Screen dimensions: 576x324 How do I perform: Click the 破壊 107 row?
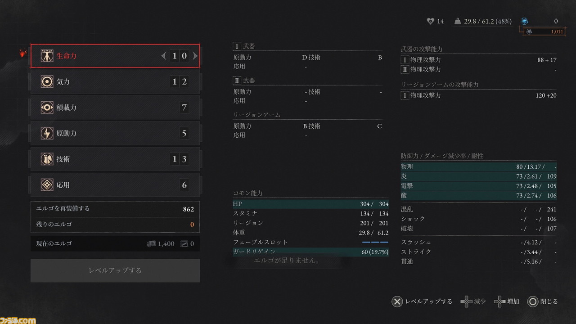[479, 228]
